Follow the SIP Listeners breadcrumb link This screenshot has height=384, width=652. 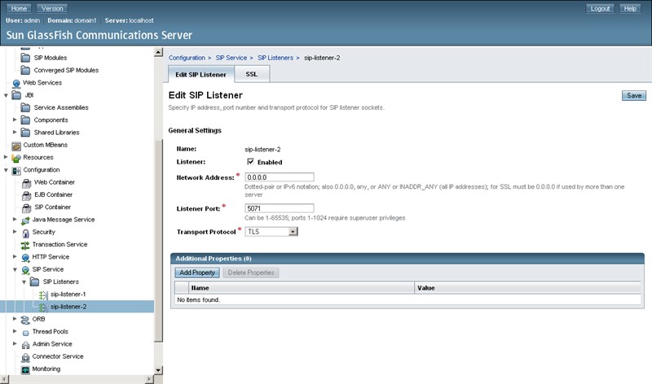(275, 58)
